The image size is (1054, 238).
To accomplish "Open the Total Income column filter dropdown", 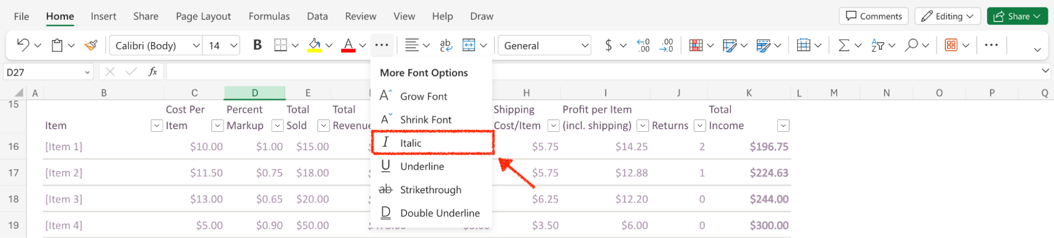I will [783, 126].
